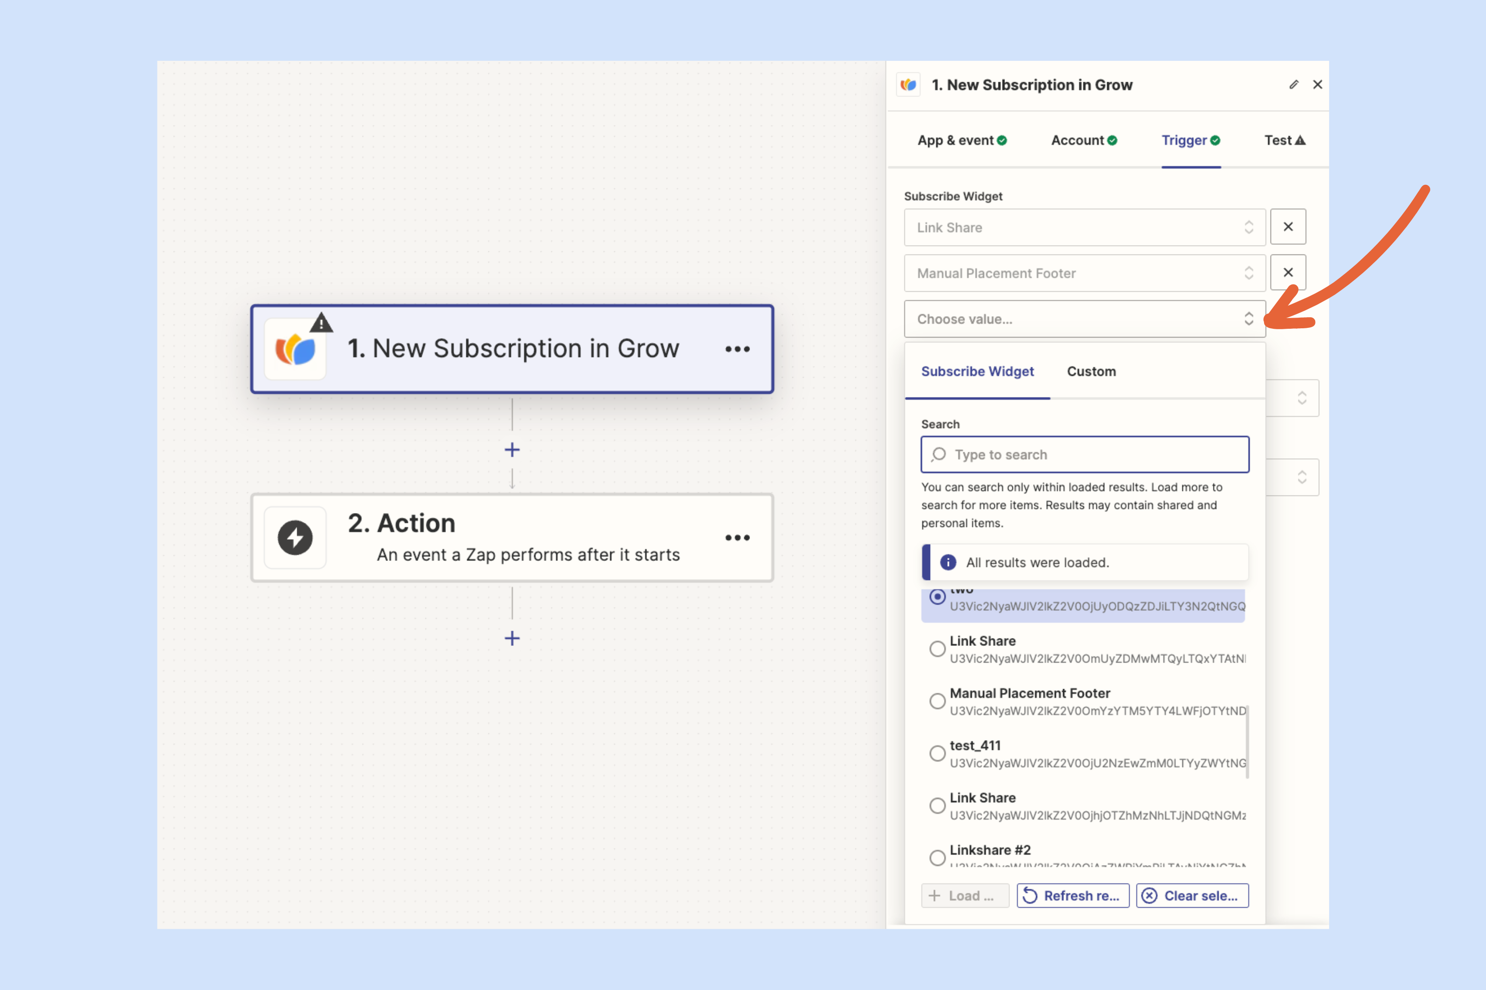Open the upper partially hidden dropdown behind the list
This screenshot has height=990, width=1486.
(1293, 398)
